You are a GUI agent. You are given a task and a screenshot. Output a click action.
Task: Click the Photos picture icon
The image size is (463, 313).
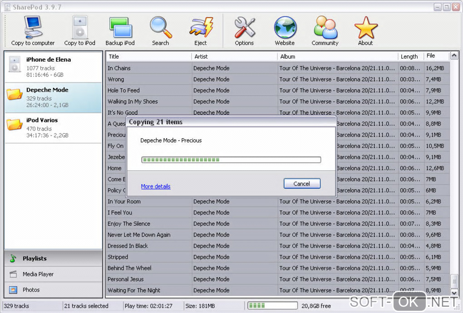point(13,290)
